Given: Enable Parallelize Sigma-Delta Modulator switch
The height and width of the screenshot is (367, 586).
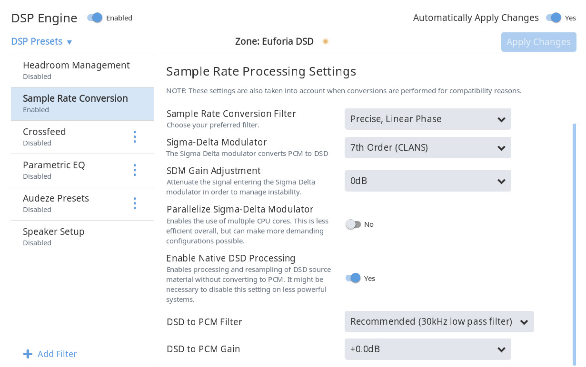Looking at the screenshot, I should tap(353, 224).
